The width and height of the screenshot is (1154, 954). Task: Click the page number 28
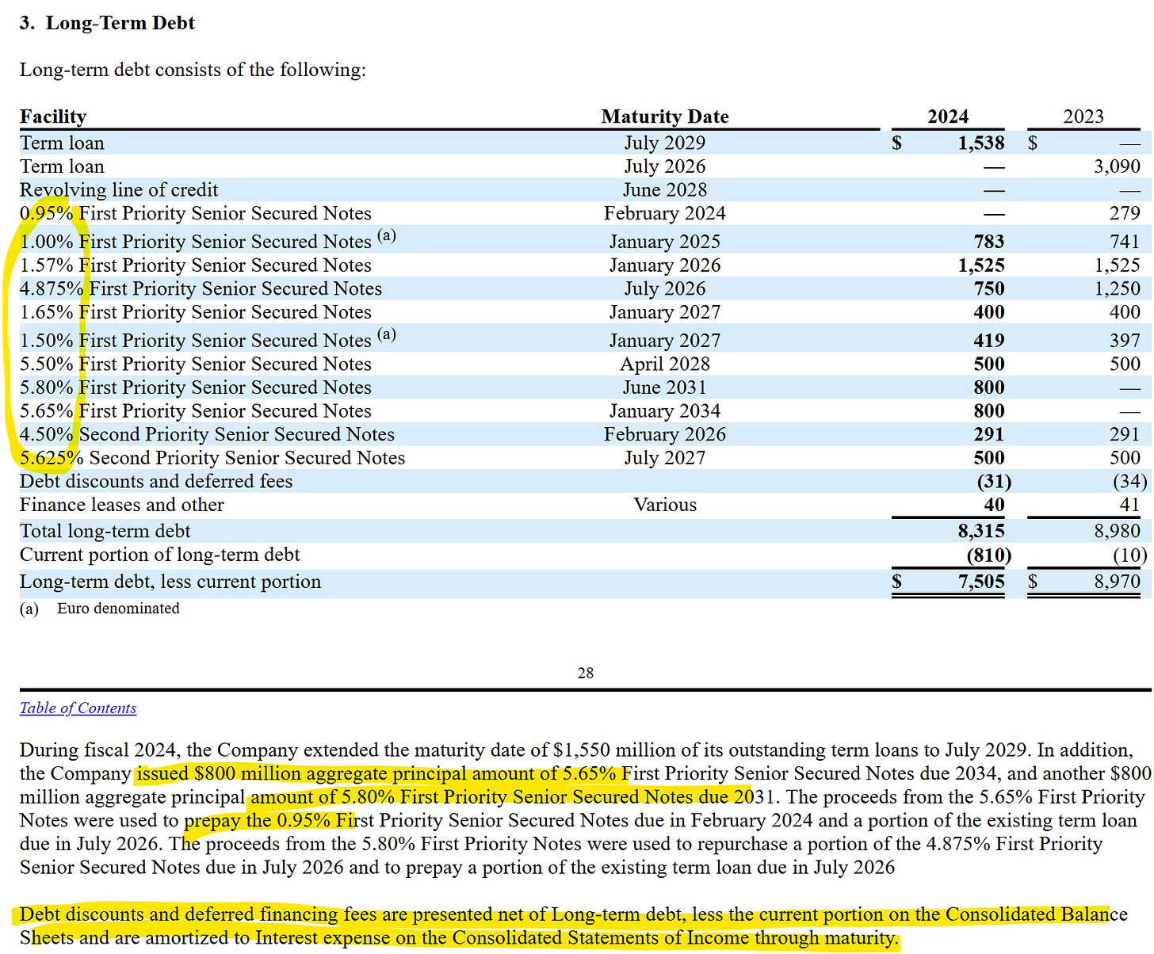point(586,673)
